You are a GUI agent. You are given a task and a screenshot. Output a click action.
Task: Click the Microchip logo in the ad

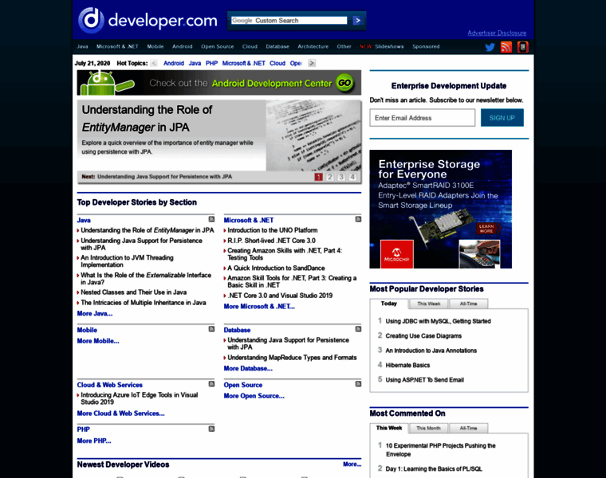397,254
